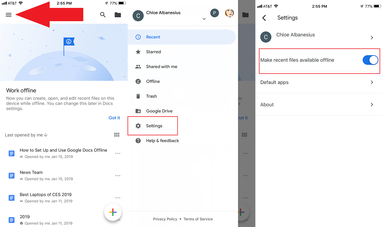Toggle Make recent files available offline
The image size is (383, 227).
(370, 60)
